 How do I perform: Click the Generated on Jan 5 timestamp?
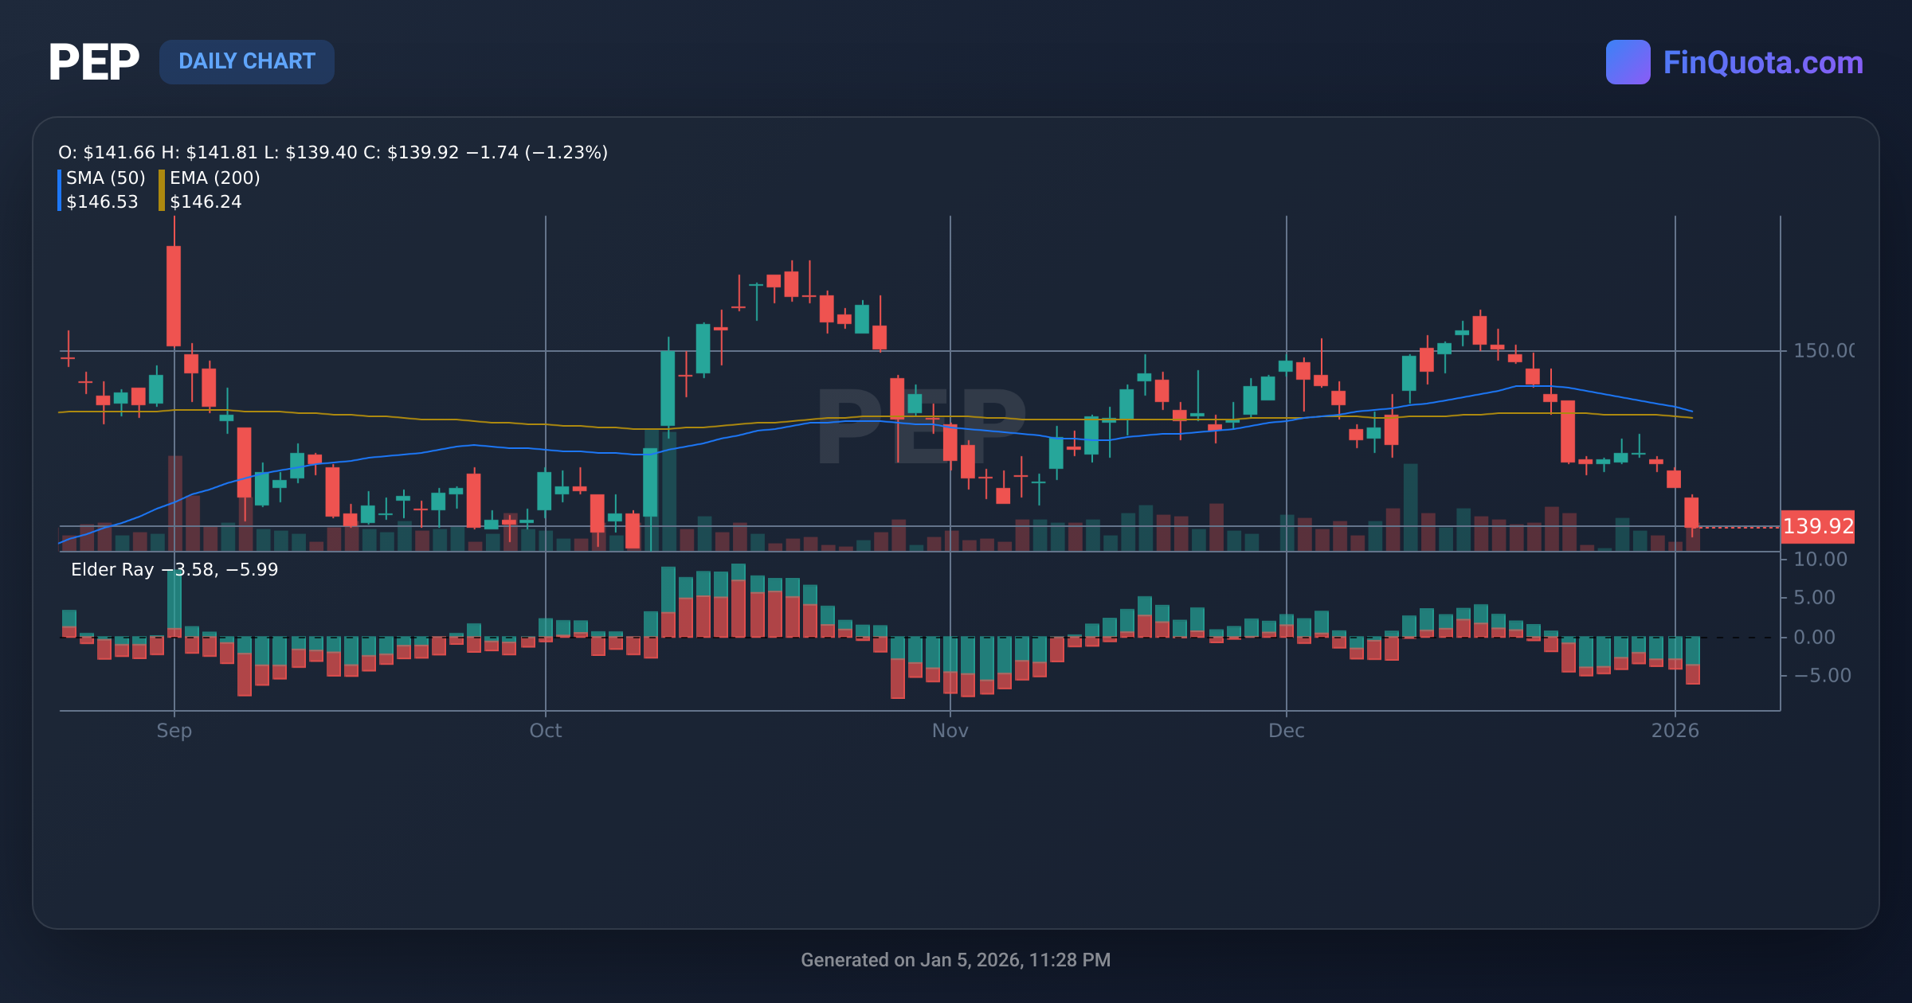(956, 960)
